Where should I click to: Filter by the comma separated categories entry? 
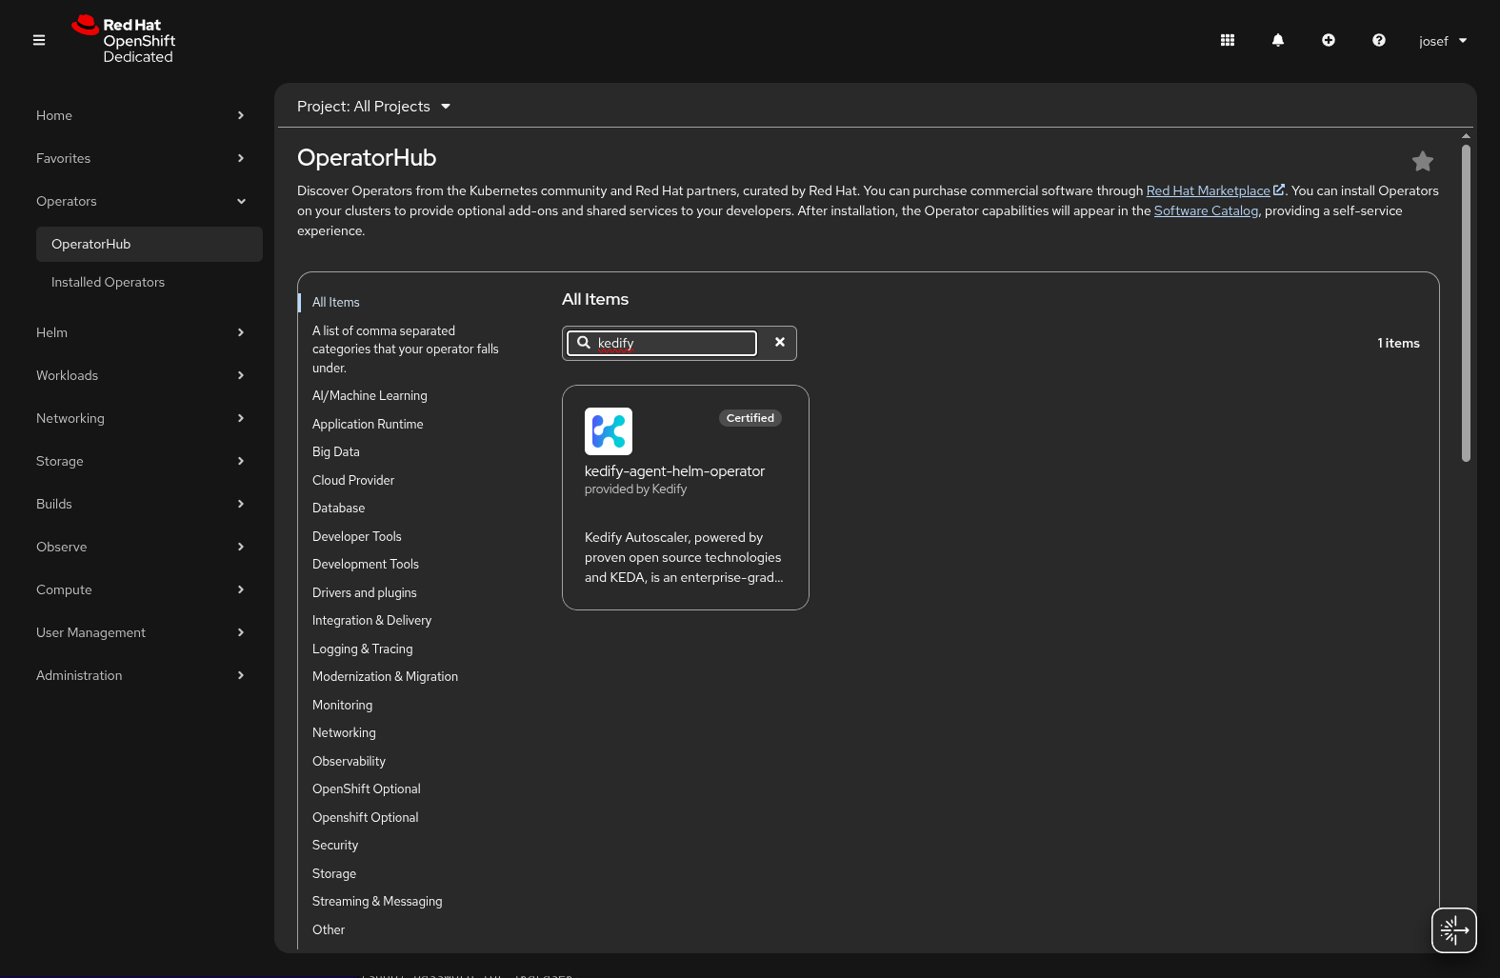(x=406, y=349)
